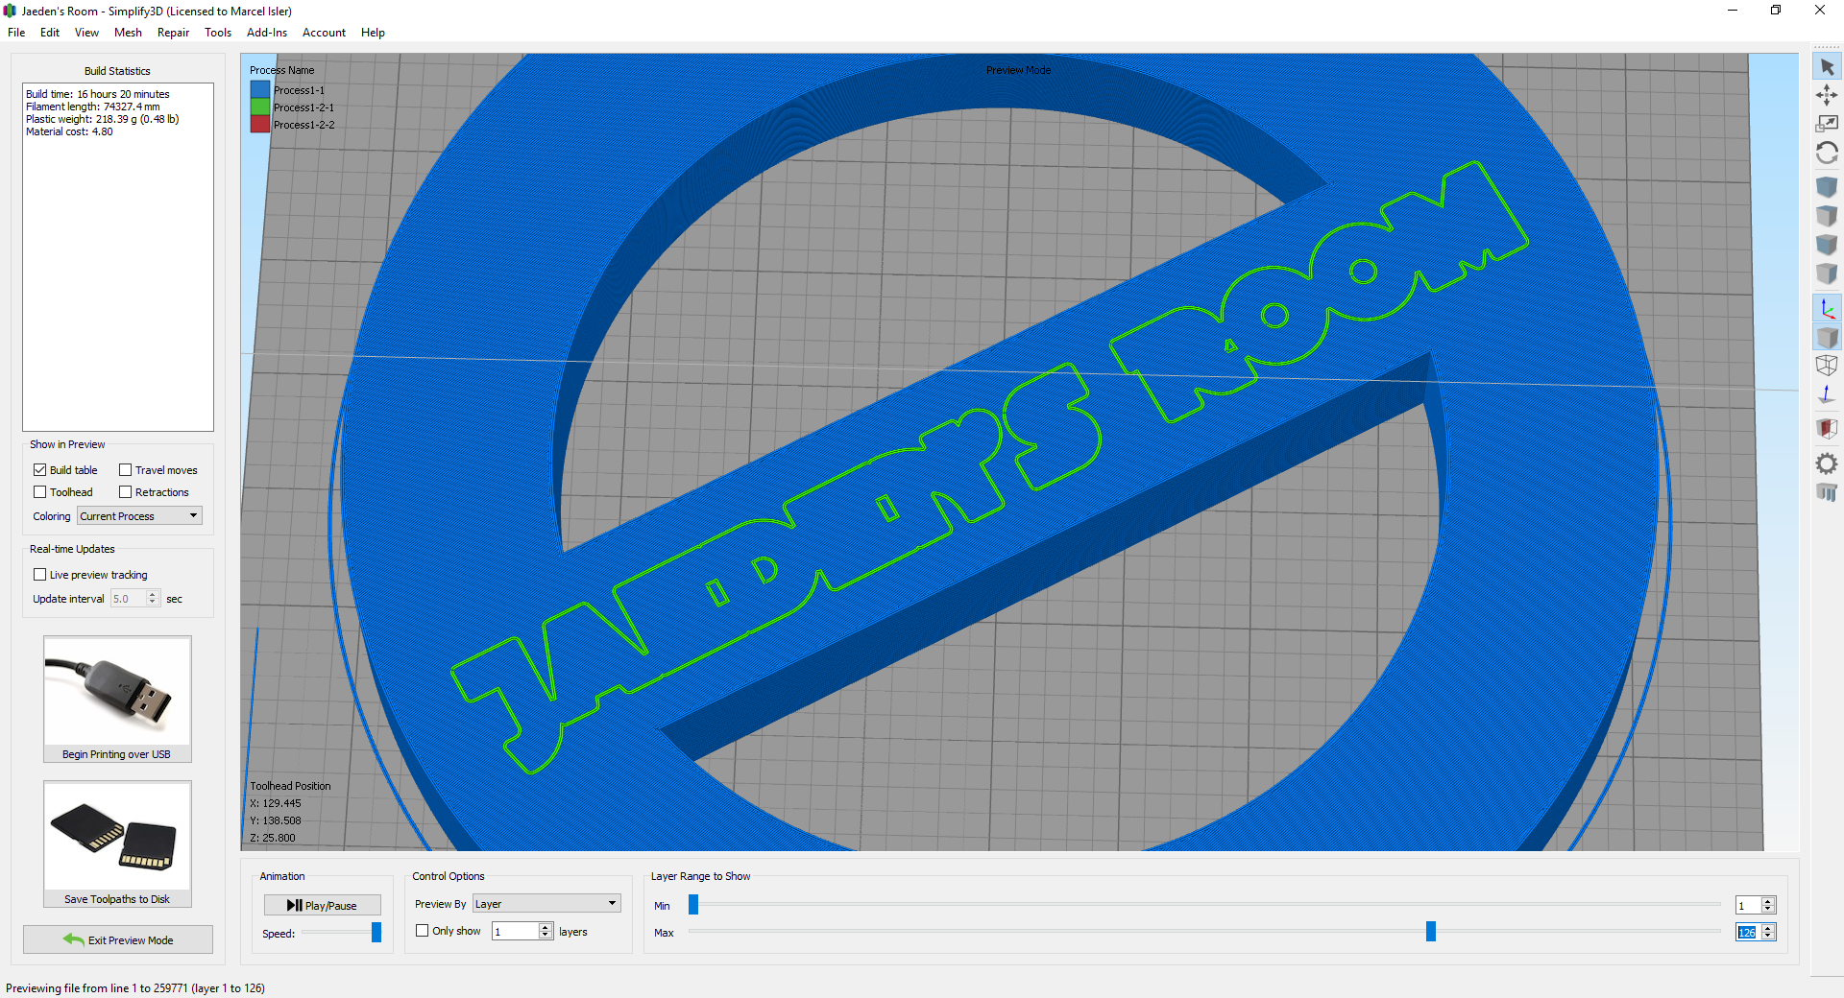Click the 'Previewing file from line 1 to 259771' status text
Screen dimensions: 1844x998
[x=135, y=987]
